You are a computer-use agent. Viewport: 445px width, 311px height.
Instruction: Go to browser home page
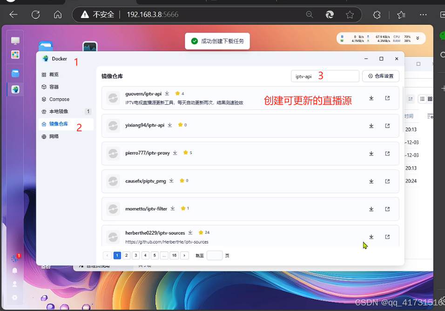[x=58, y=14]
